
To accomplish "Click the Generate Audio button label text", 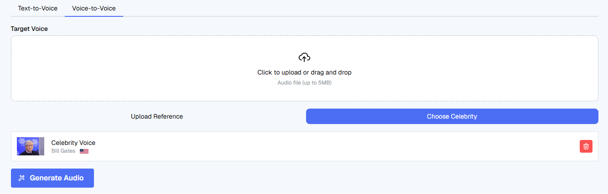I will coord(57,178).
